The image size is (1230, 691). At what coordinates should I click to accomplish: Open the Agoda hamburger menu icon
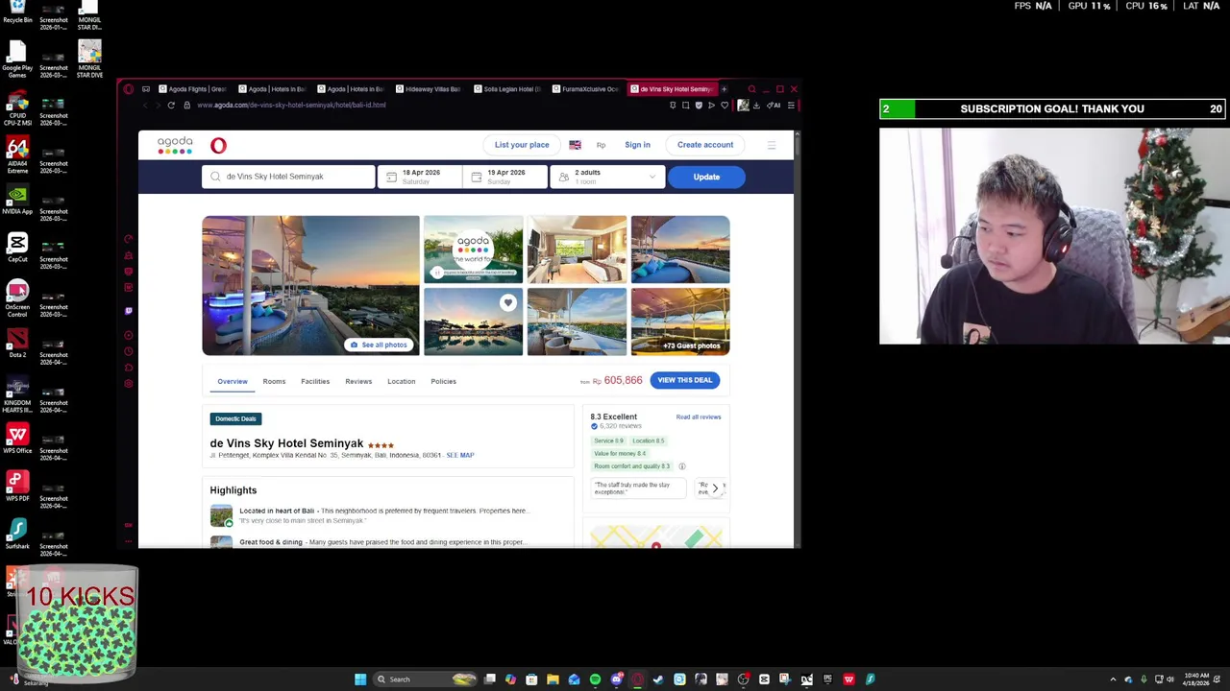point(771,145)
